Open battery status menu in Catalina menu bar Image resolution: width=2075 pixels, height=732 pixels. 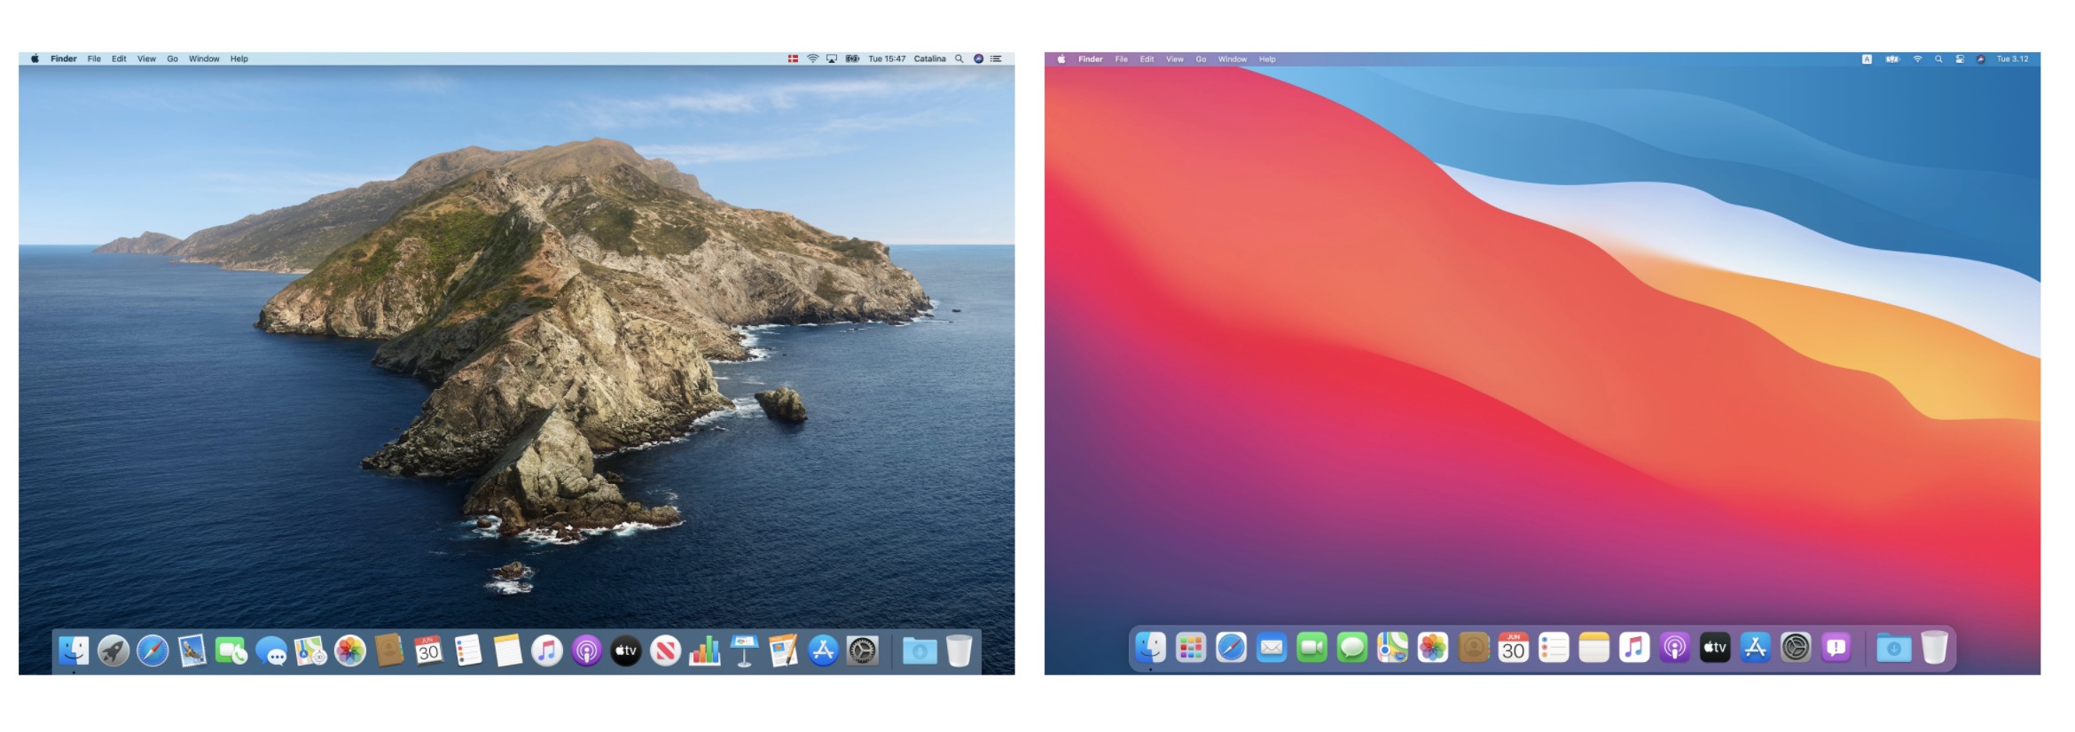click(852, 58)
